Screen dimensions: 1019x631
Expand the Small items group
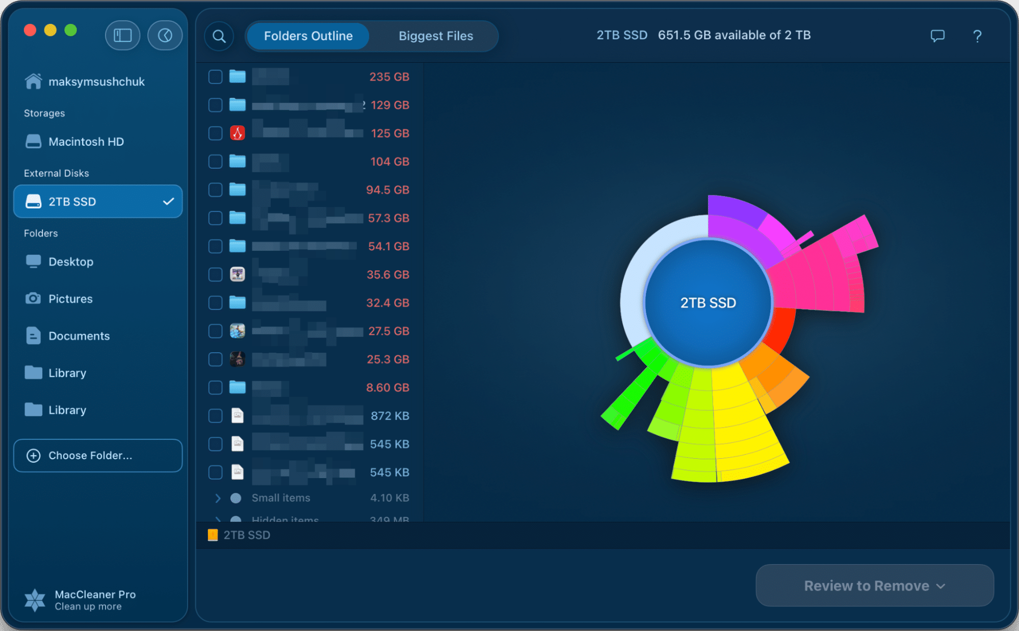pos(218,498)
